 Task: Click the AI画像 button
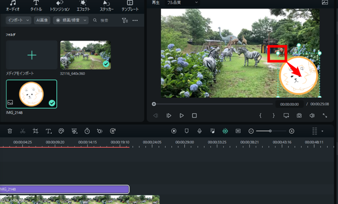(42, 20)
